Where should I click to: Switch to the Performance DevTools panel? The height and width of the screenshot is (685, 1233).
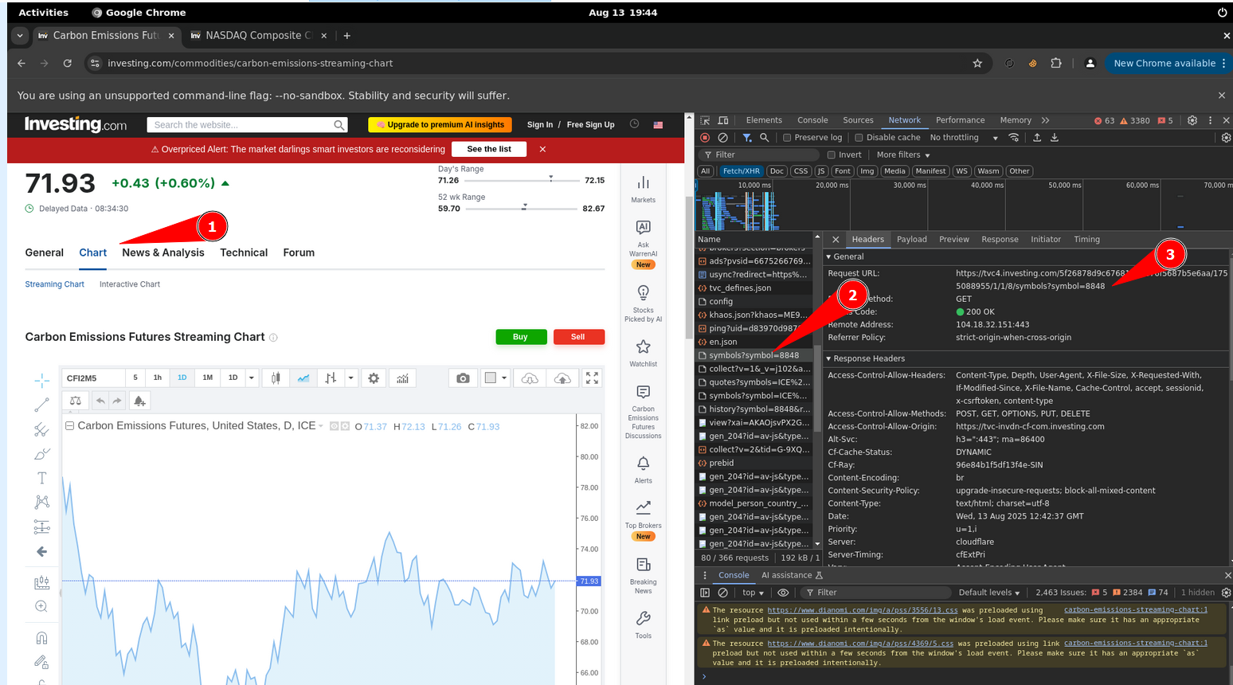tap(960, 120)
